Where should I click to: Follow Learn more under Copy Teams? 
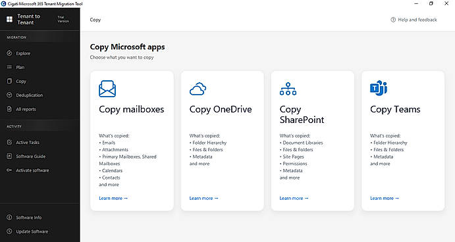pos(385,198)
